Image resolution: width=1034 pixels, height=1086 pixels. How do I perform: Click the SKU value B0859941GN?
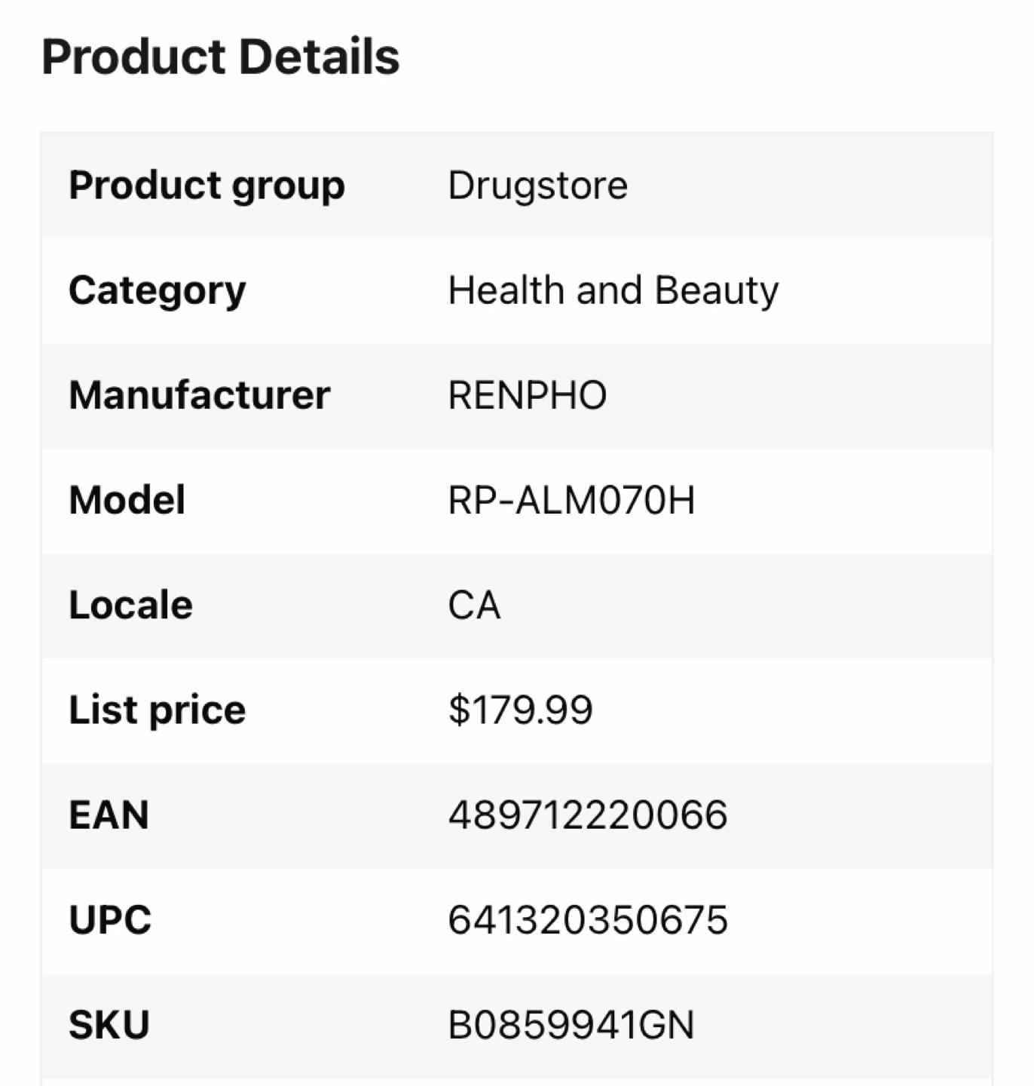click(571, 1025)
